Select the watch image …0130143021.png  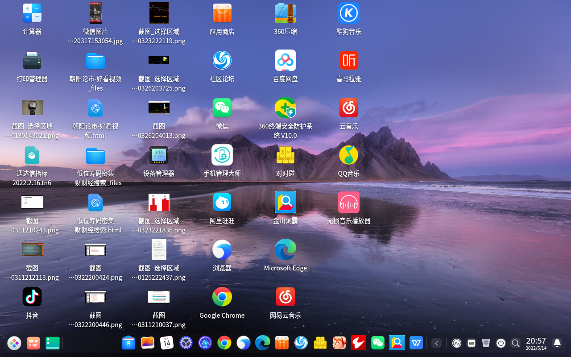pyautogui.click(x=32, y=108)
